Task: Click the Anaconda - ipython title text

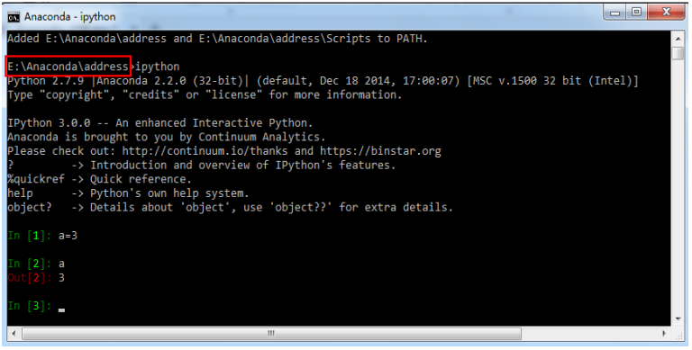Action: click(x=69, y=17)
